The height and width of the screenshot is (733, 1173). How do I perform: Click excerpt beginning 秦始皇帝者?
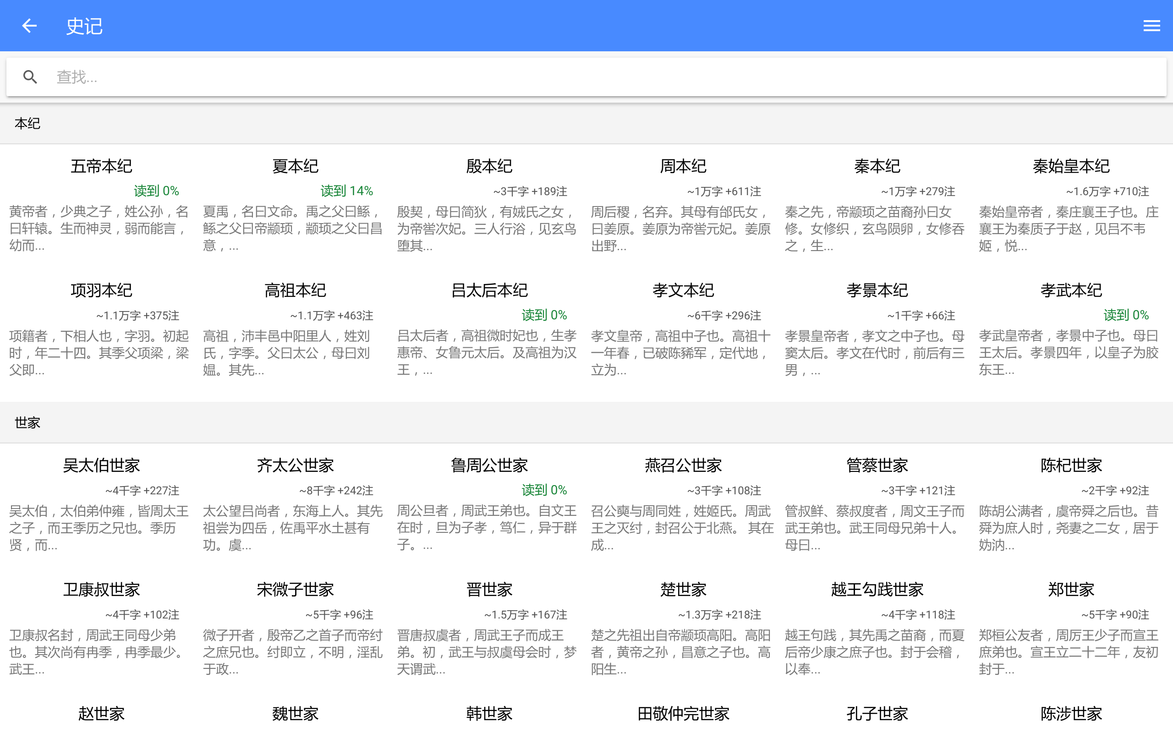pyautogui.click(x=1069, y=229)
